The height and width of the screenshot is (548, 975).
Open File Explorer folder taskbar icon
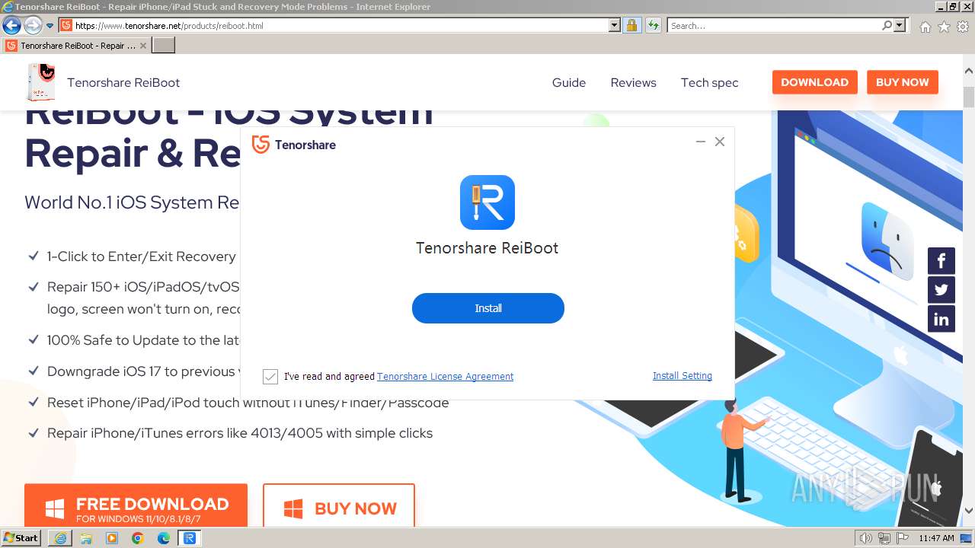(x=86, y=538)
